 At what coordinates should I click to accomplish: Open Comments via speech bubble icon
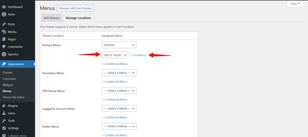click(x=4, y=47)
